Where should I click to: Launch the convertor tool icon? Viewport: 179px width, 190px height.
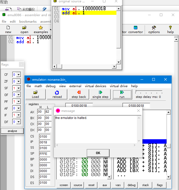[x=135, y=28]
